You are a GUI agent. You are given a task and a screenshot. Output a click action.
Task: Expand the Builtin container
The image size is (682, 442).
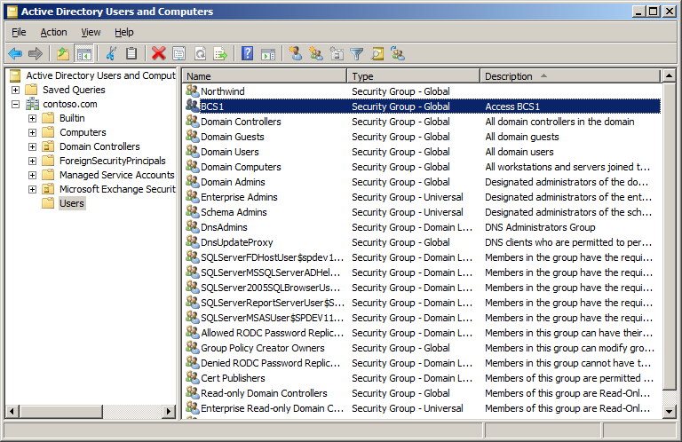[x=33, y=118]
